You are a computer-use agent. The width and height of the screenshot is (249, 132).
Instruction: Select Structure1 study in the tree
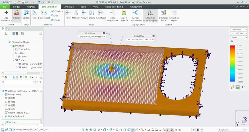(19, 46)
